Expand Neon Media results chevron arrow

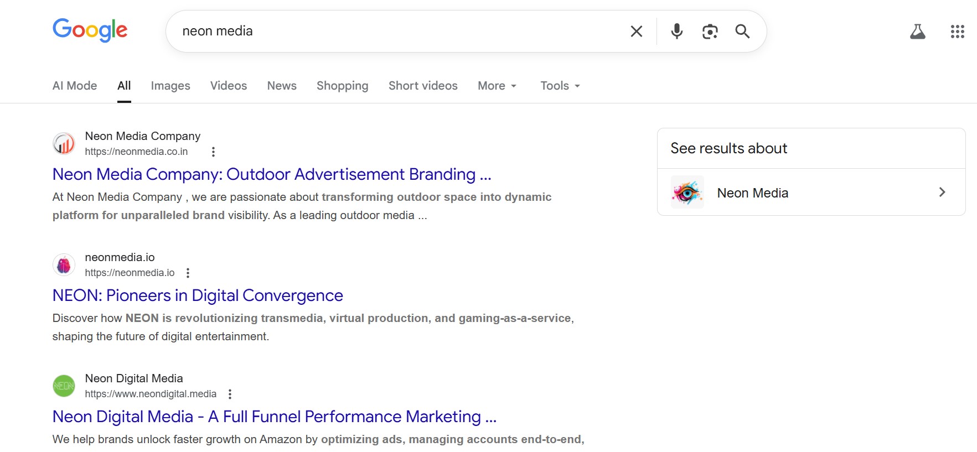942,192
